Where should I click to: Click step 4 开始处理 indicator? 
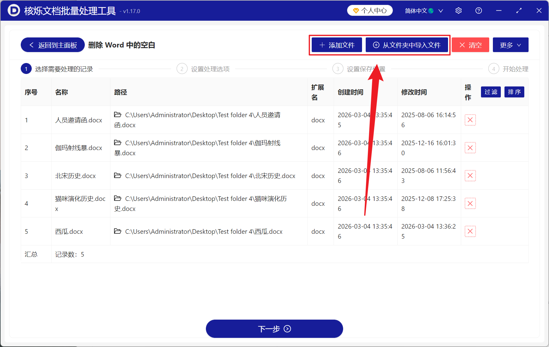(493, 68)
